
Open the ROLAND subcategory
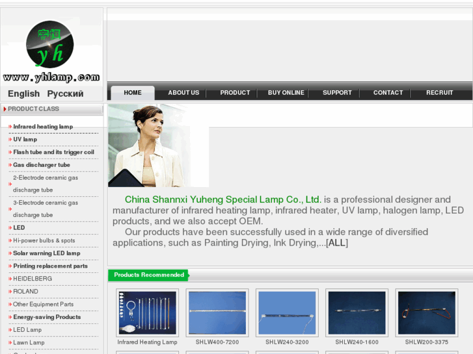click(25, 292)
